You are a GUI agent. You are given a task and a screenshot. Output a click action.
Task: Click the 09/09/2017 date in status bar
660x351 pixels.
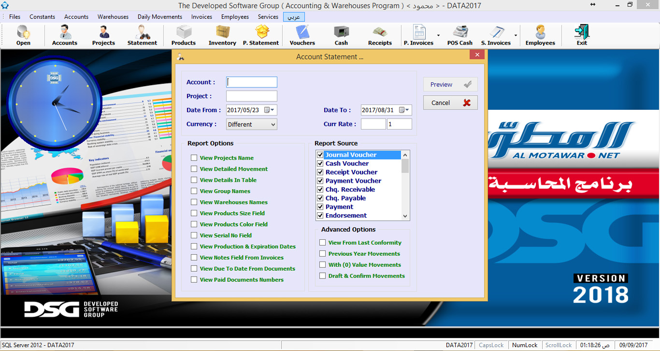(633, 345)
